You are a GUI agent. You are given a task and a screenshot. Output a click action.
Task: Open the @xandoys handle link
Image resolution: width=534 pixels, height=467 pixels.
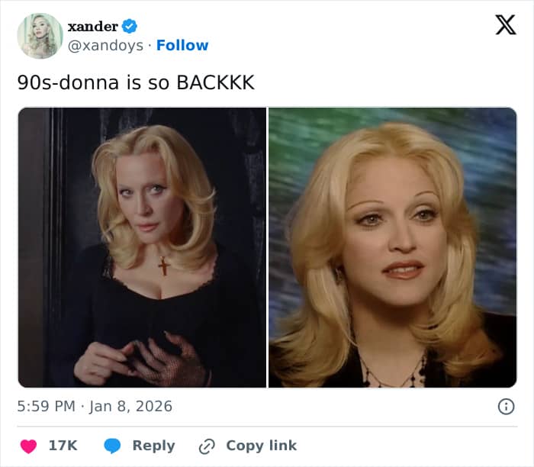tap(106, 46)
